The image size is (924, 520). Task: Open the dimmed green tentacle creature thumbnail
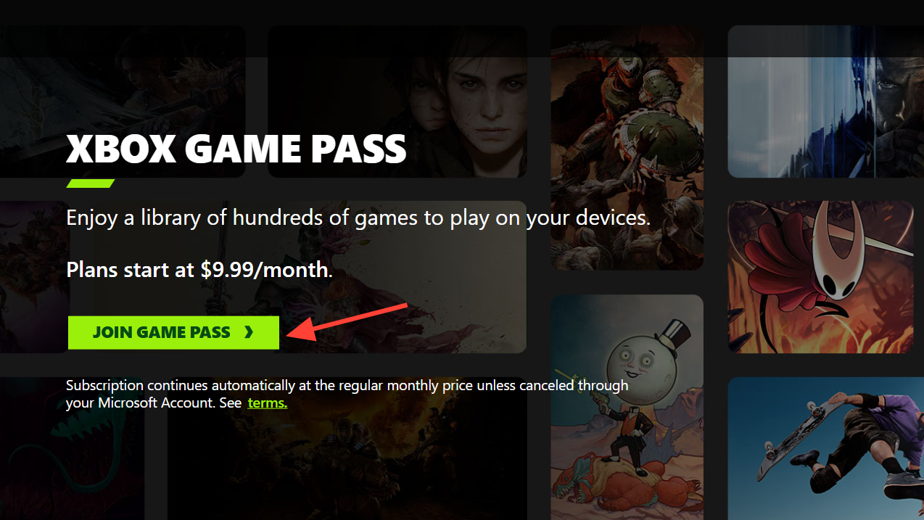point(73,448)
